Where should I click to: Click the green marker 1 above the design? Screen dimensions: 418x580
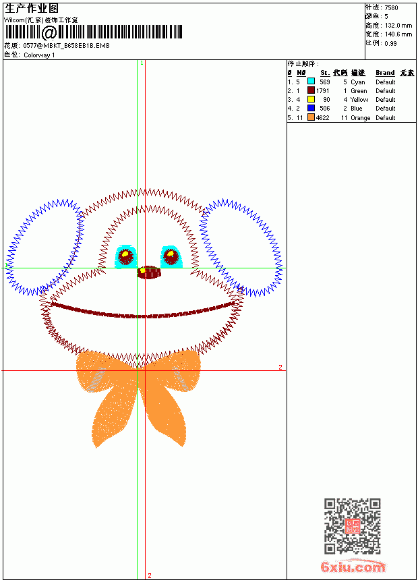click(x=142, y=63)
